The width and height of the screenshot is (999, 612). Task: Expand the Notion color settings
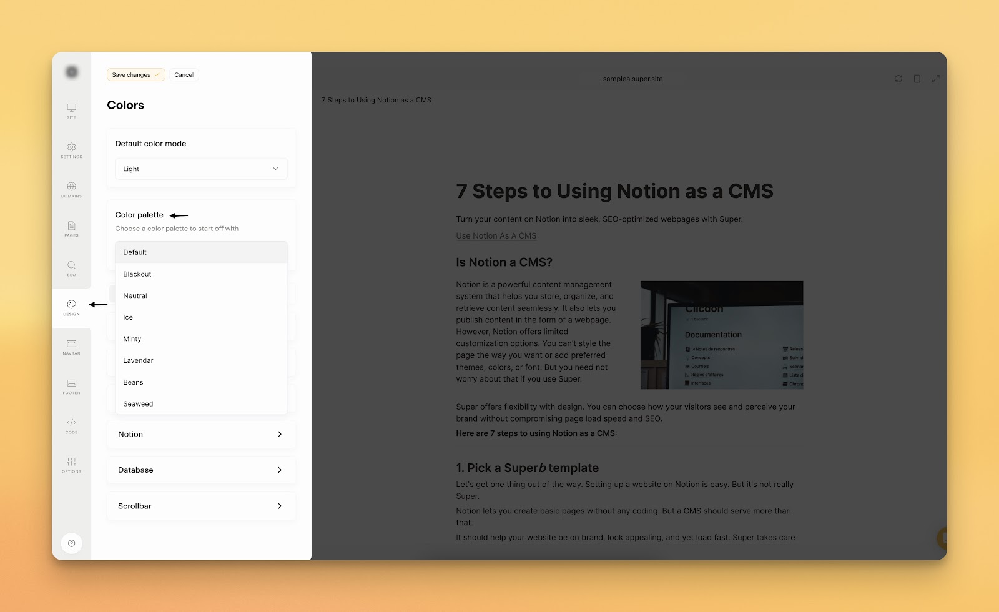coord(201,434)
